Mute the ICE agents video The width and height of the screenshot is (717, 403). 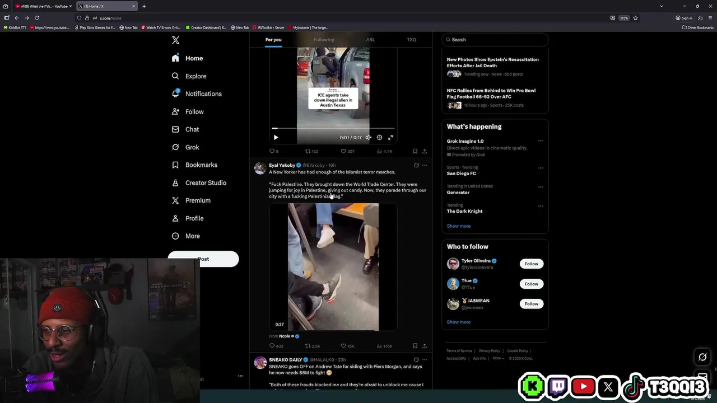[368, 137]
